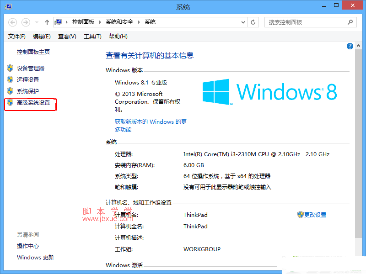Click the shield icon beside 设备管理器
This screenshot has height=274, width=366.
[10, 68]
